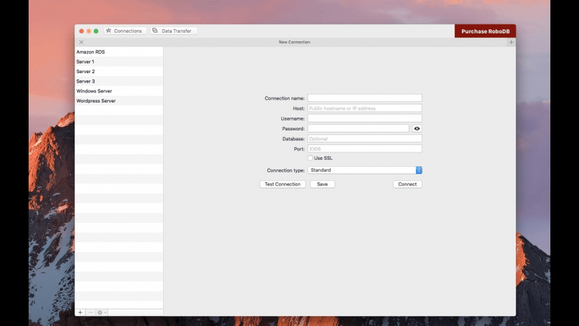Image resolution: width=579 pixels, height=326 pixels.
Task: Click the Port input field
Action: (x=365, y=149)
